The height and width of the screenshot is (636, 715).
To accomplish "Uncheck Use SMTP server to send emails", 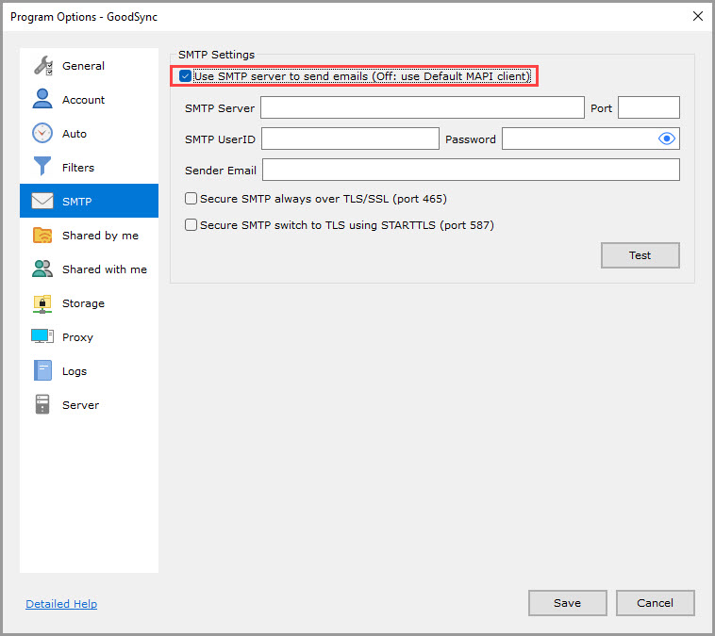I will 185,76.
